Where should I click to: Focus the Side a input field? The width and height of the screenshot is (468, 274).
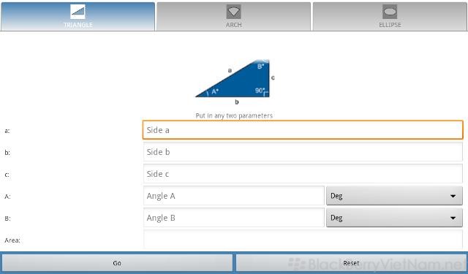point(303,130)
